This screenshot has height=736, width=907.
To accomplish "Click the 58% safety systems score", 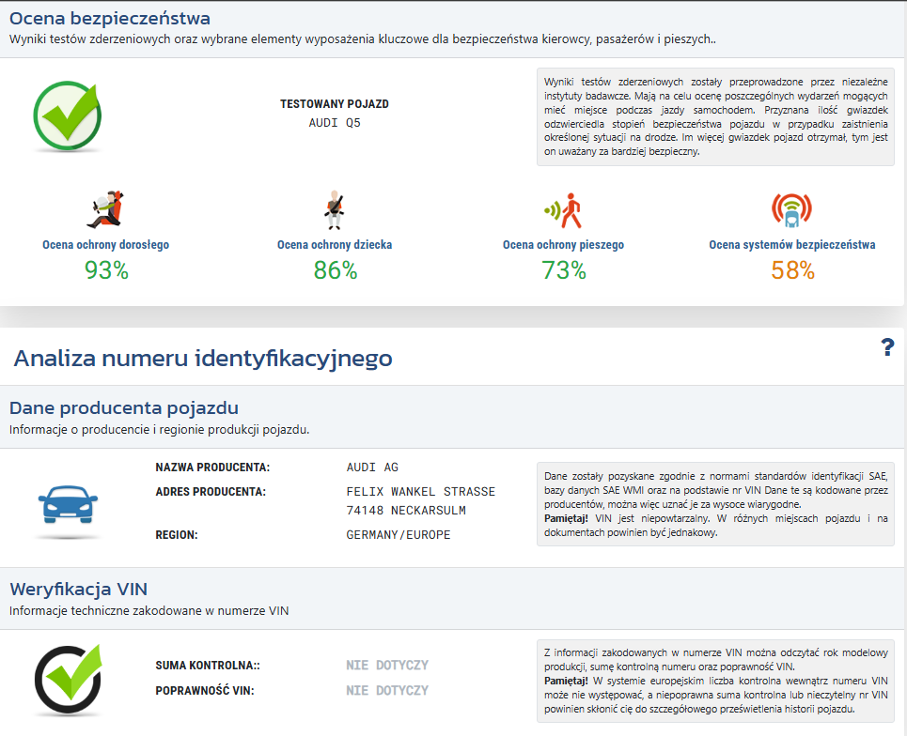I will pyautogui.click(x=792, y=270).
